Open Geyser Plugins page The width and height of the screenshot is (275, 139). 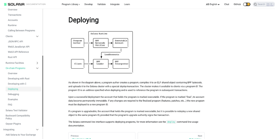tap(13, 124)
